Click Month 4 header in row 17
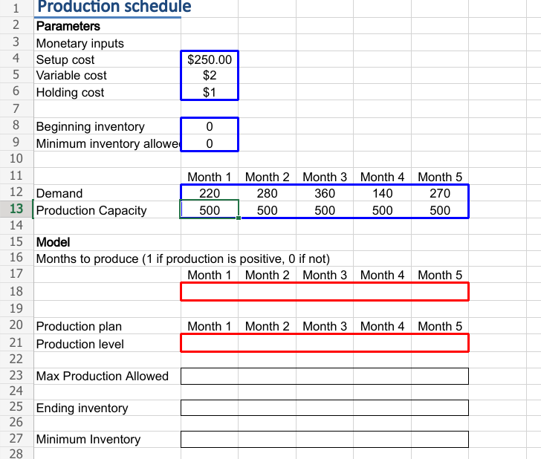Screen dimensions: 541x459 coord(382,275)
